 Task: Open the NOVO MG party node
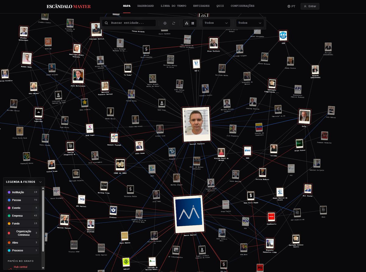pos(48,42)
